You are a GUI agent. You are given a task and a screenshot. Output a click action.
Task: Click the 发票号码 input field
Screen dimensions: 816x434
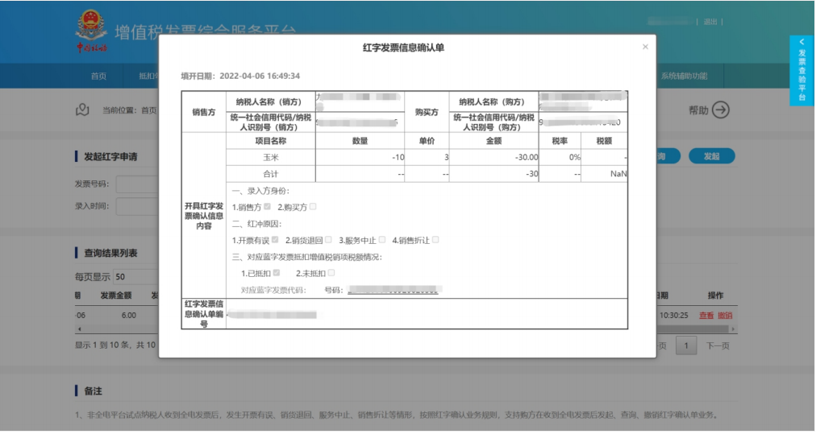click(137, 184)
